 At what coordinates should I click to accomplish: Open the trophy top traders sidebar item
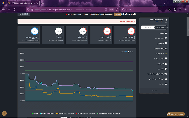162,69
